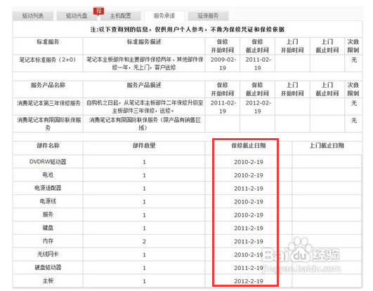Select the 消费笔记本有限国际联保服务 name cell
Screen dimensions: 373x291
coord(48,124)
